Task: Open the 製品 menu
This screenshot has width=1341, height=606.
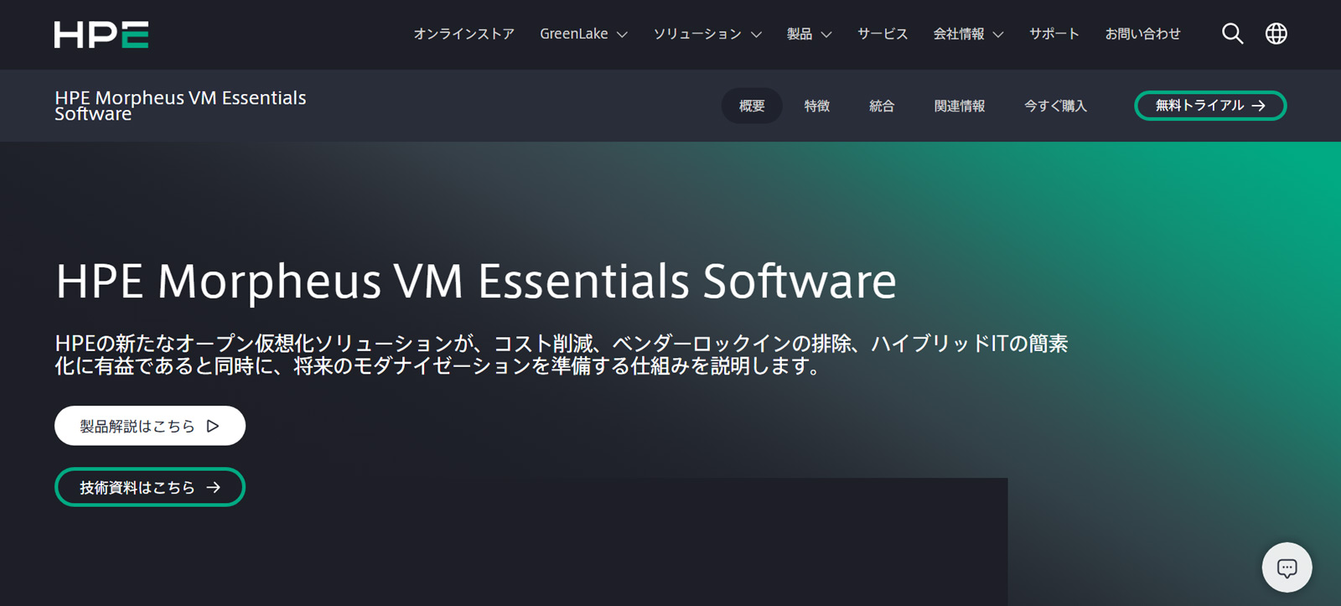Action: click(x=810, y=34)
